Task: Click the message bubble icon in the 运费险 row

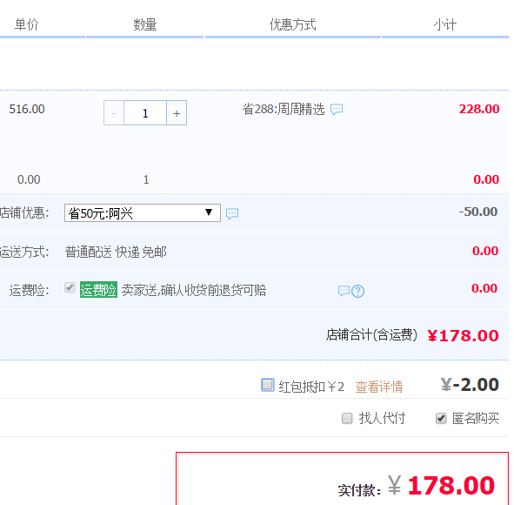Action: click(344, 291)
